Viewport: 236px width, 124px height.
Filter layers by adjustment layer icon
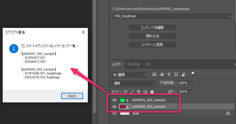(162, 74)
